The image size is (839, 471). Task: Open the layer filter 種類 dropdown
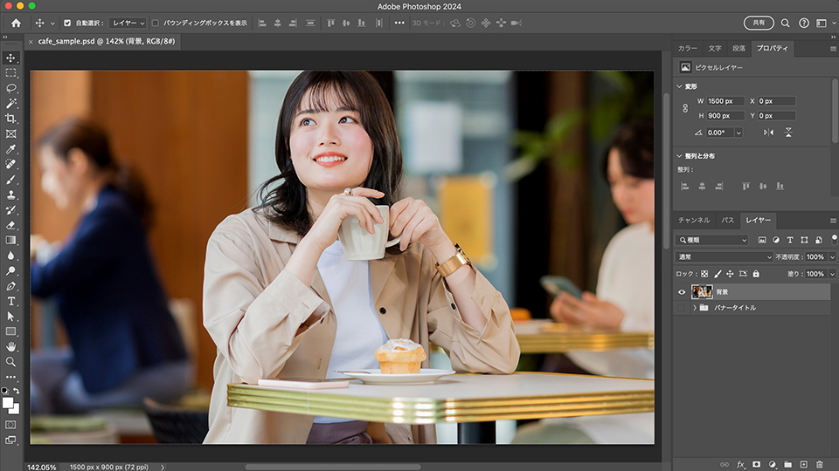711,241
